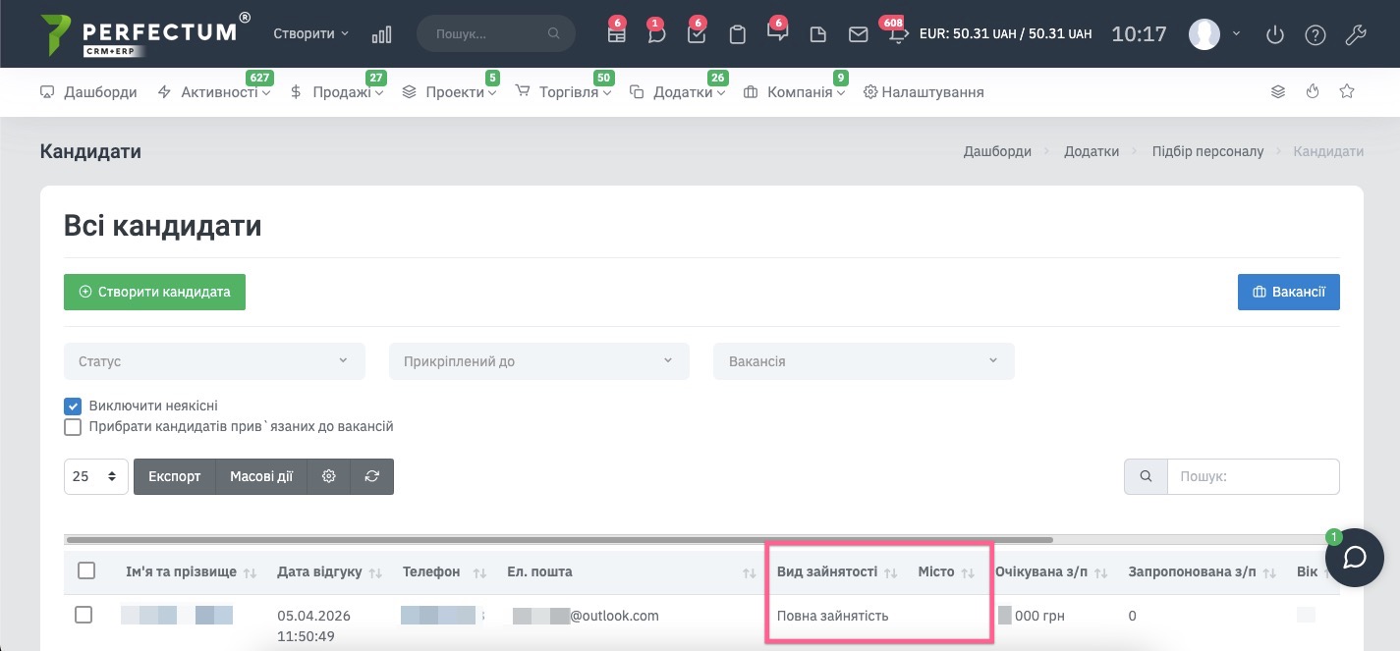Open the statistics bar chart icon

coord(381,34)
